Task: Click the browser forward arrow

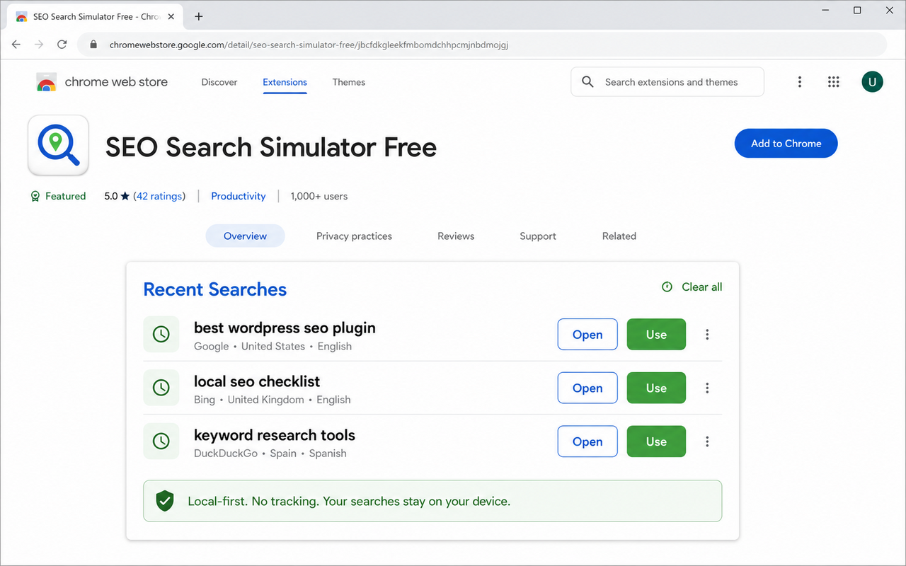Action: 39,45
